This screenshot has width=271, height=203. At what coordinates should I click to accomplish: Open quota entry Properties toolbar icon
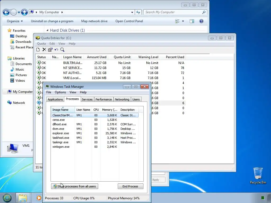[50, 50]
